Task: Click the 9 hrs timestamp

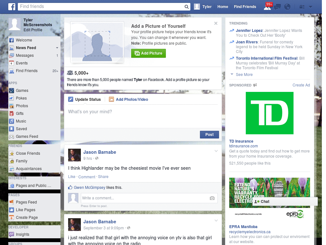Action: tap(88, 159)
